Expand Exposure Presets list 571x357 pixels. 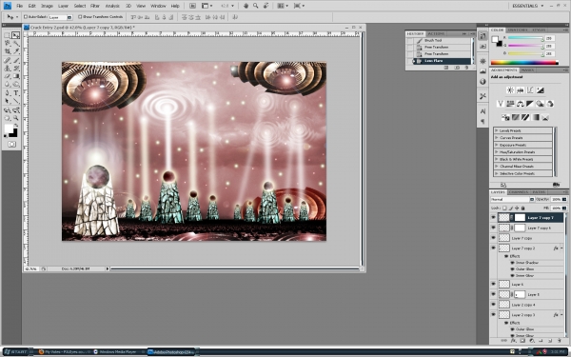point(497,145)
